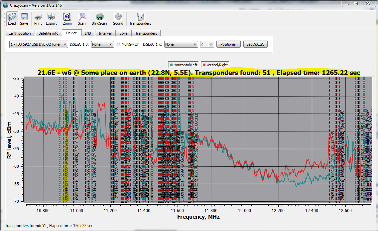Click the Set DiSEqC button
The height and width of the screenshot is (231, 378).
(x=255, y=44)
